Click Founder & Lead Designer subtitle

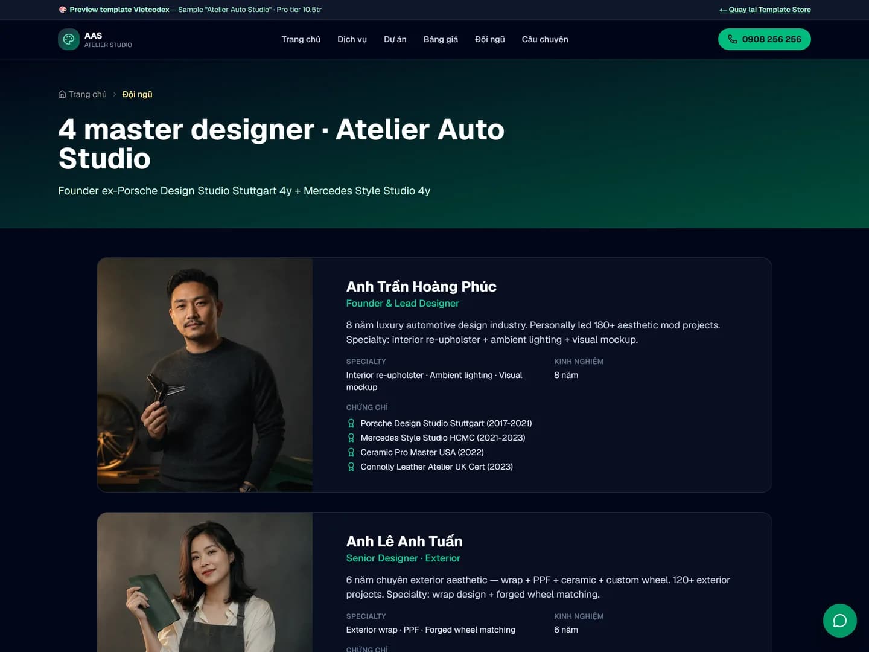click(403, 304)
